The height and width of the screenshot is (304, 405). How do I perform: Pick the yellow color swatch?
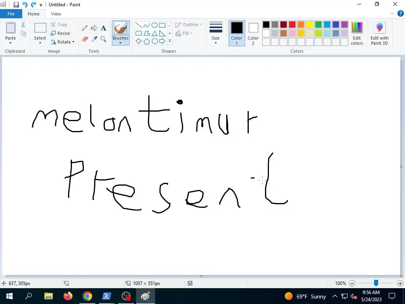pyautogui.click(x=309, y=25)
